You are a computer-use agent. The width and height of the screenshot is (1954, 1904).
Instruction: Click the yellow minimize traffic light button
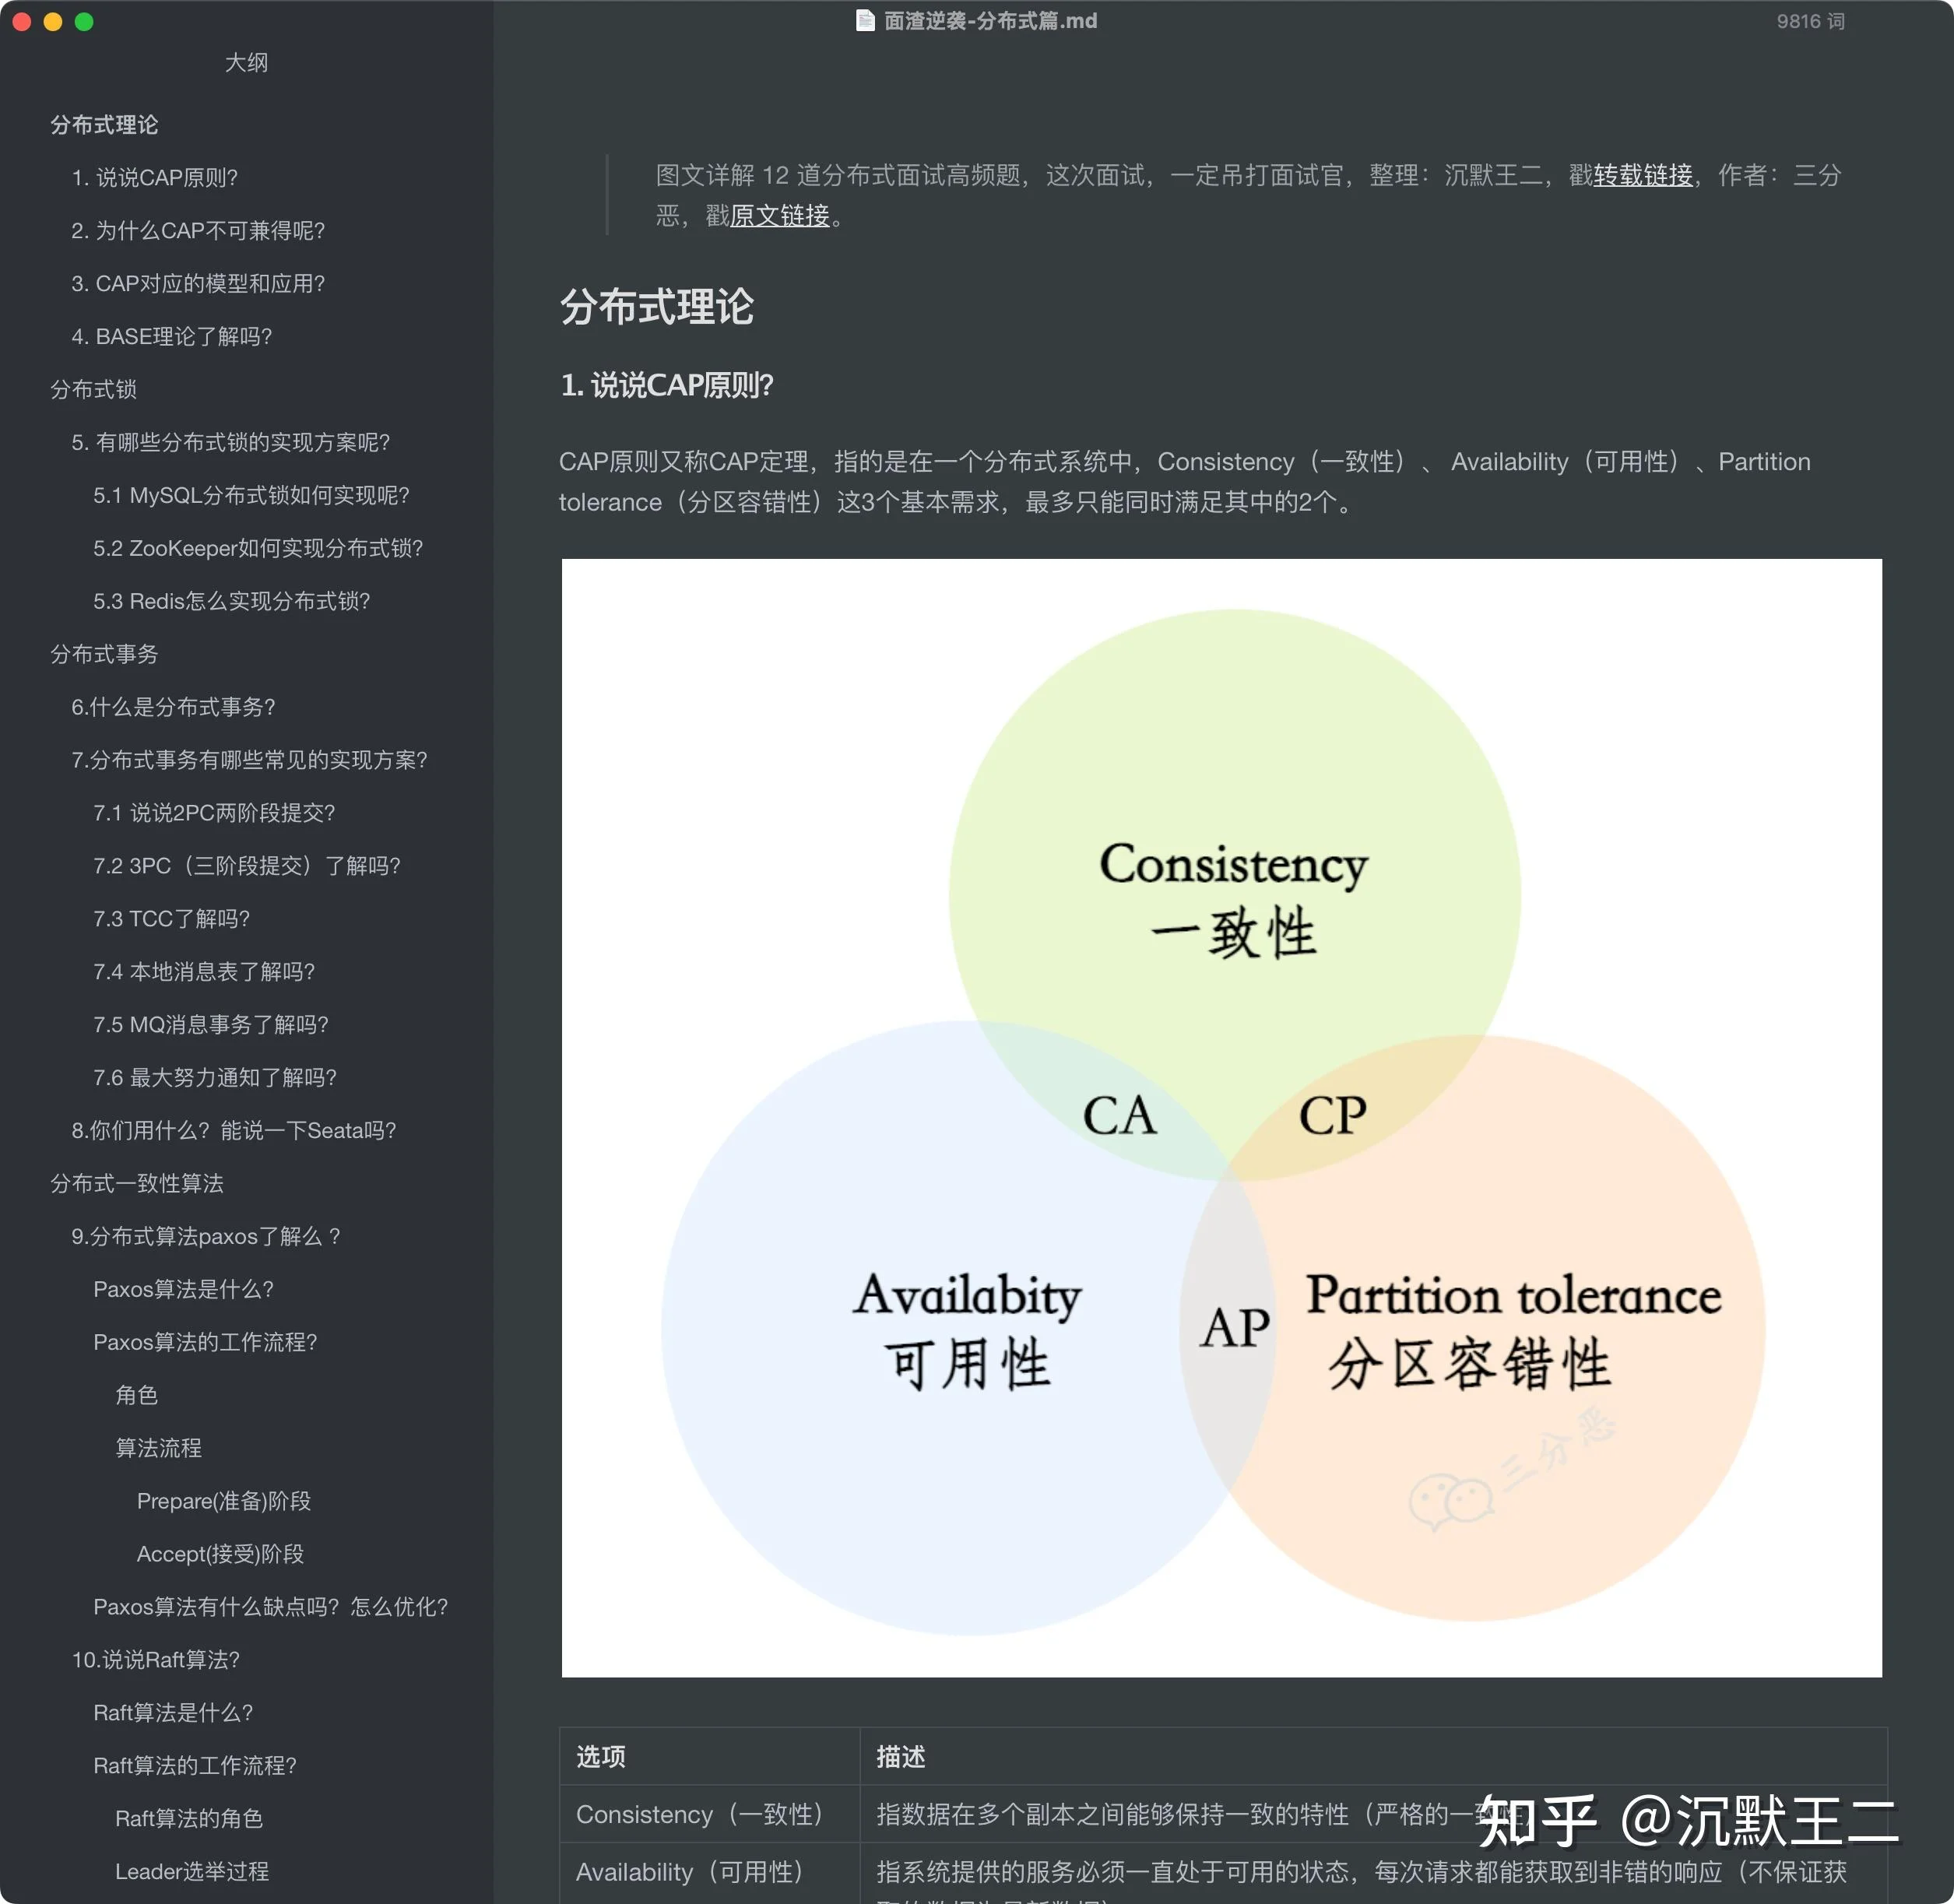[52, 21]
